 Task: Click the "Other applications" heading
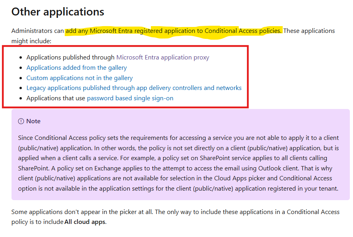coord(57,11)
